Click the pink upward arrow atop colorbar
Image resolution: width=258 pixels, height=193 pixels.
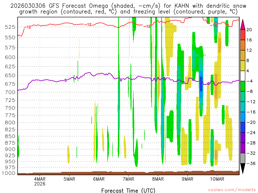[243, 25]
